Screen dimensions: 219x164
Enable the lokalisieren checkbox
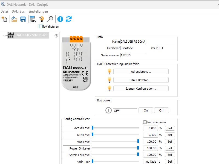41,27
